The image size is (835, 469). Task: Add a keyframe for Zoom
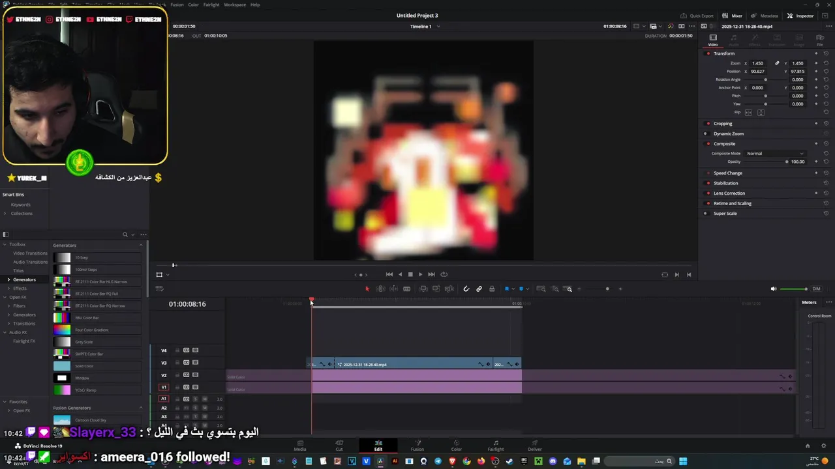pos(816,63)
